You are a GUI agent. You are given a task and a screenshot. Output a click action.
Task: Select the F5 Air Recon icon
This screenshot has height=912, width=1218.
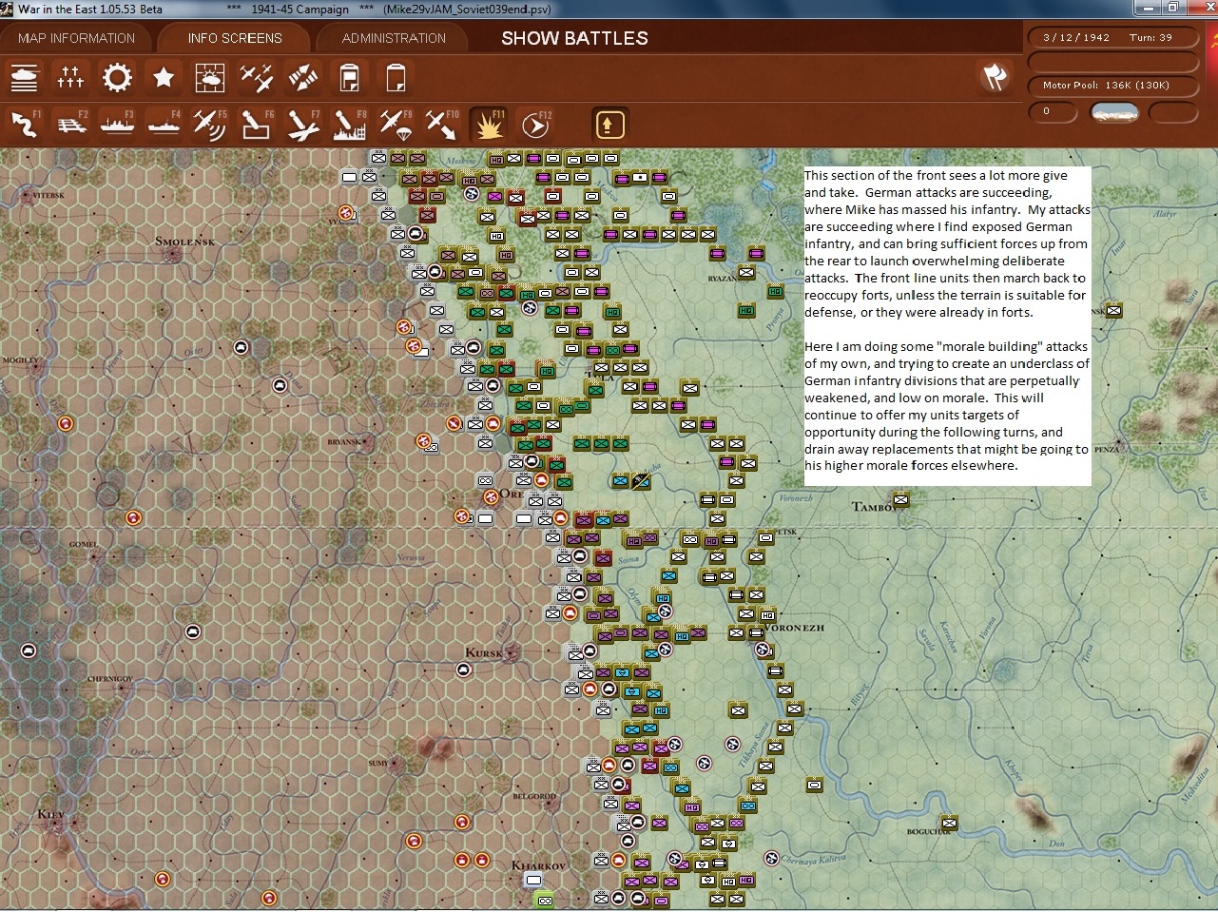pyautogui.click(x=210, y=124)
